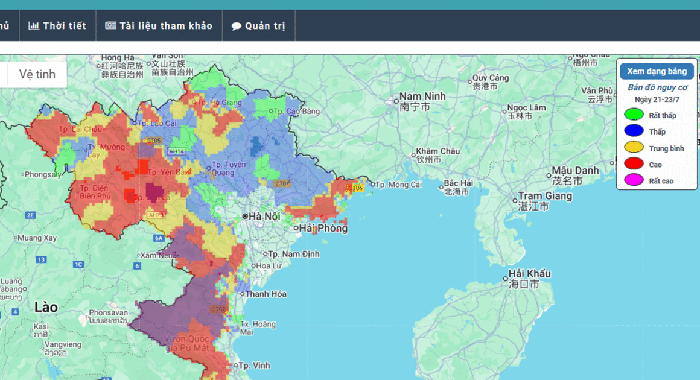Viewport: 700px width, 380px height.
Task: Click the CT05 road shield on the map
Action: (x=153, y=141)
